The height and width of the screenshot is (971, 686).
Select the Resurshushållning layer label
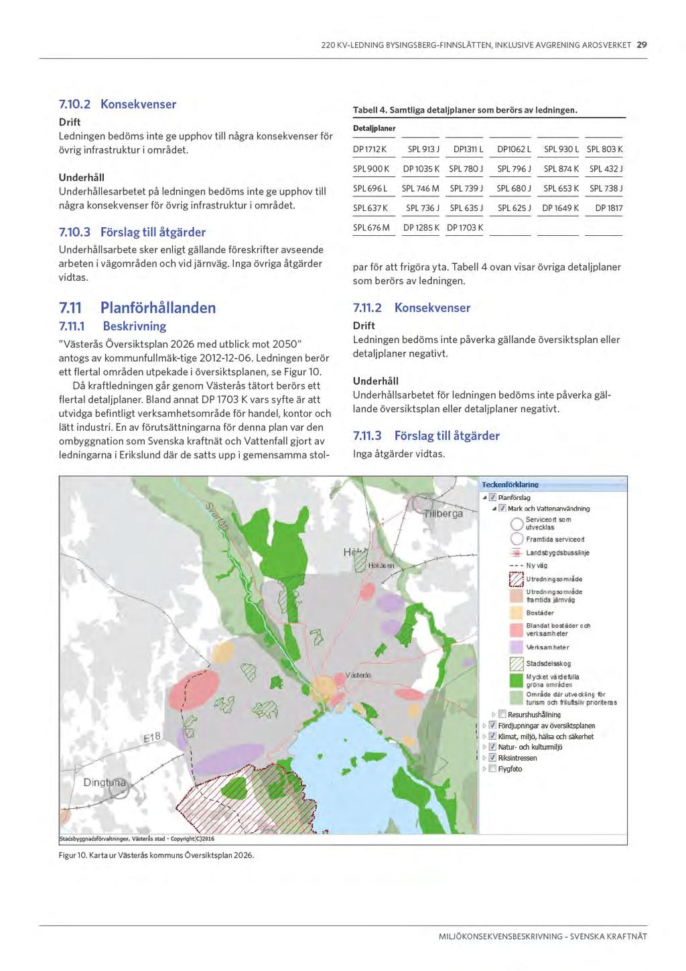point(535,715)
